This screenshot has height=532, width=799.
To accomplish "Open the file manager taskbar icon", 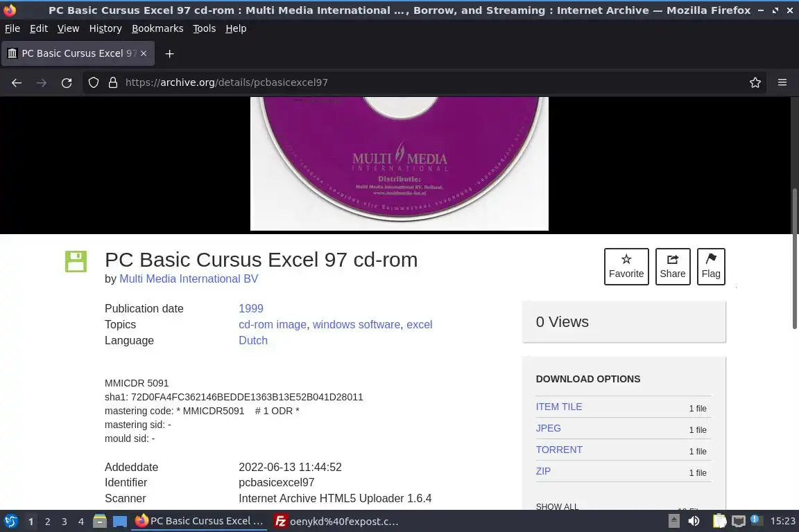I will pos(100,522).
